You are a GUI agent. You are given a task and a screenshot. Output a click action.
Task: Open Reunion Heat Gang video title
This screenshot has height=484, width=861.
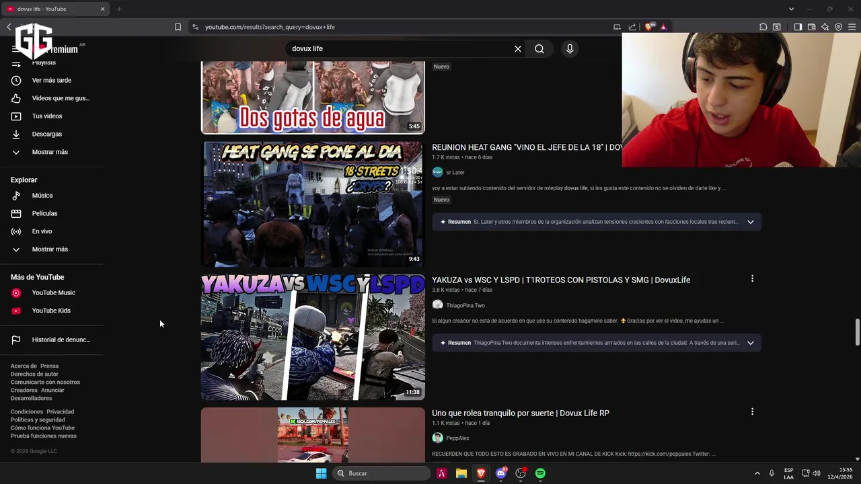point(527,147)
